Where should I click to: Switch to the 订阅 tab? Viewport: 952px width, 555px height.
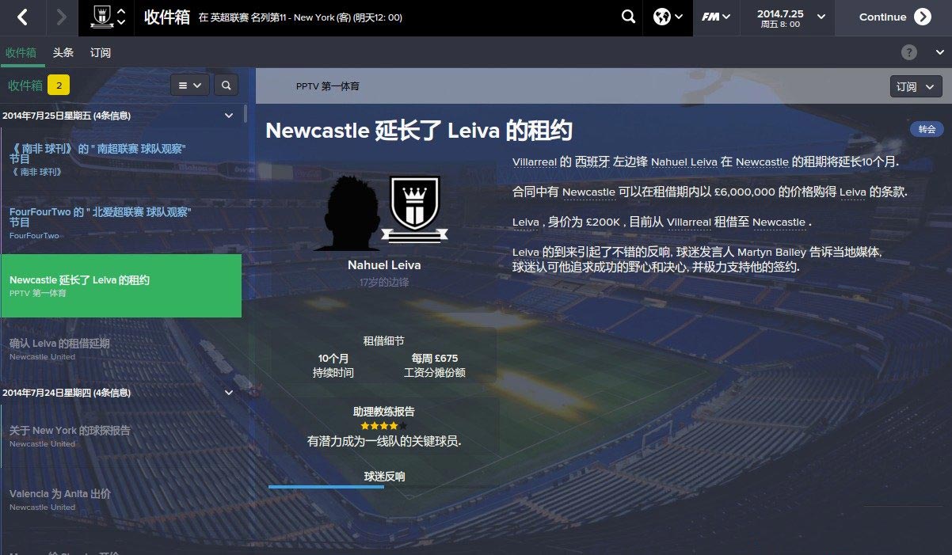(x=101, y=53)
